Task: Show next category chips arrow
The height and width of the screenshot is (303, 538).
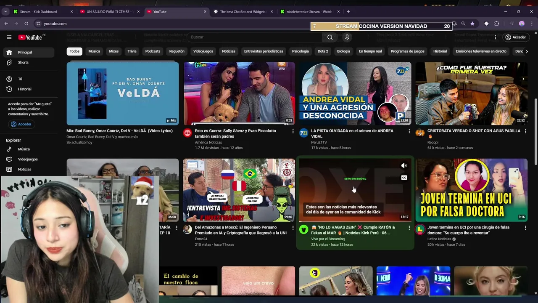Action: coord(527,51)
